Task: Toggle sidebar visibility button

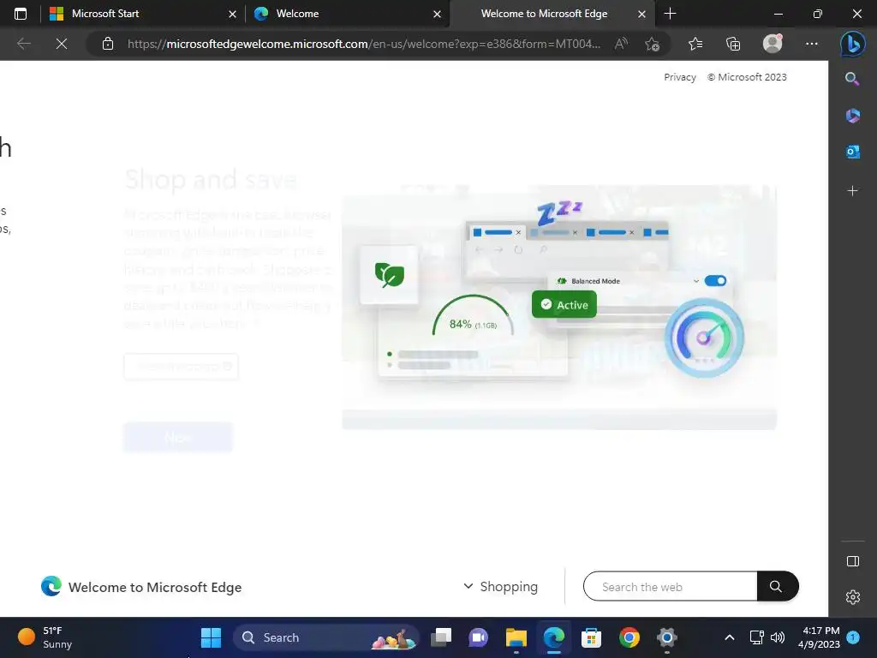Action: [x=852, y=561]
